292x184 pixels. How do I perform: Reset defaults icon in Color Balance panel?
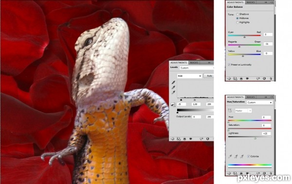[264, 79]
